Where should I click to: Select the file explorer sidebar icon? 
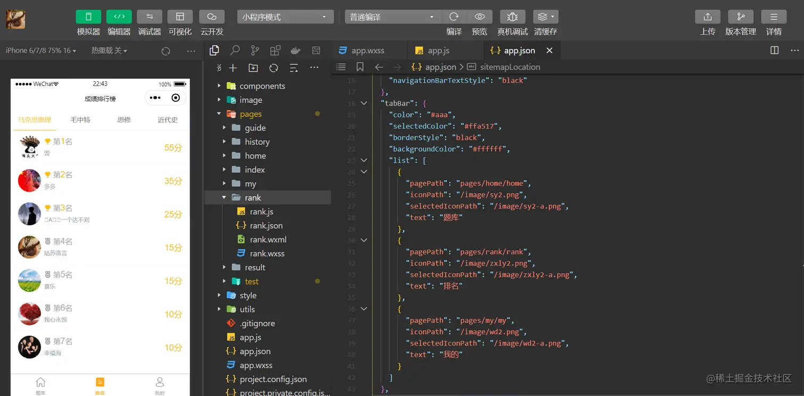coord(214,50)
